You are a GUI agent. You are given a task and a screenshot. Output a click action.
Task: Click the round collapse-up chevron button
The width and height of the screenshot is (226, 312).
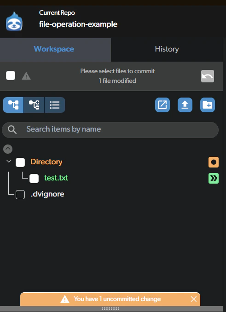pyautogui.click(x=8, y=149)
